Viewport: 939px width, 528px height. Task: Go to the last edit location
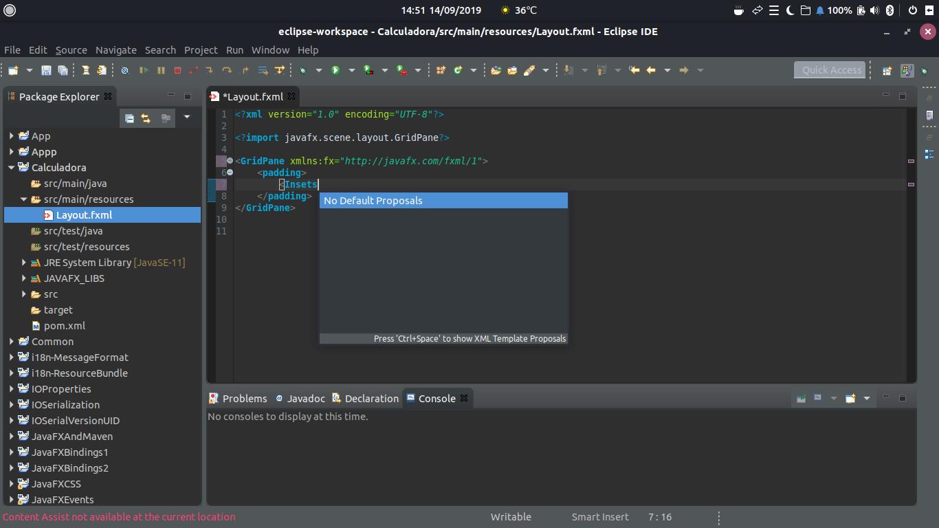pos(634,70)
